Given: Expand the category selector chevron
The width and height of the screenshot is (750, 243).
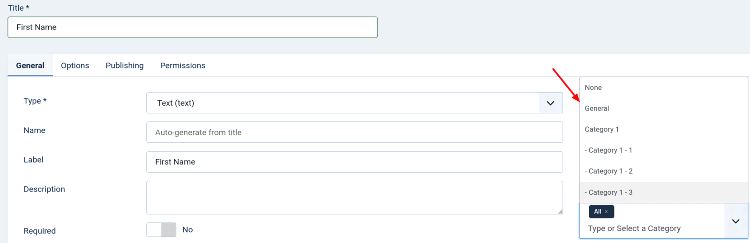Looking at the screenshot, I should point(735,221).
